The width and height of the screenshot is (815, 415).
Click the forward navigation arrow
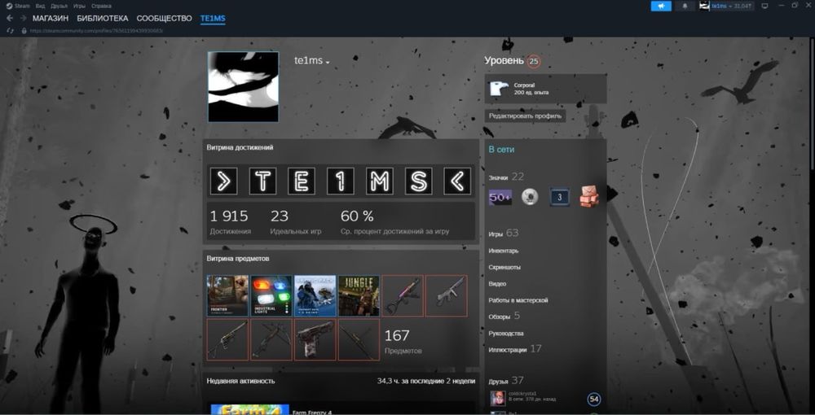click(24, 19)
